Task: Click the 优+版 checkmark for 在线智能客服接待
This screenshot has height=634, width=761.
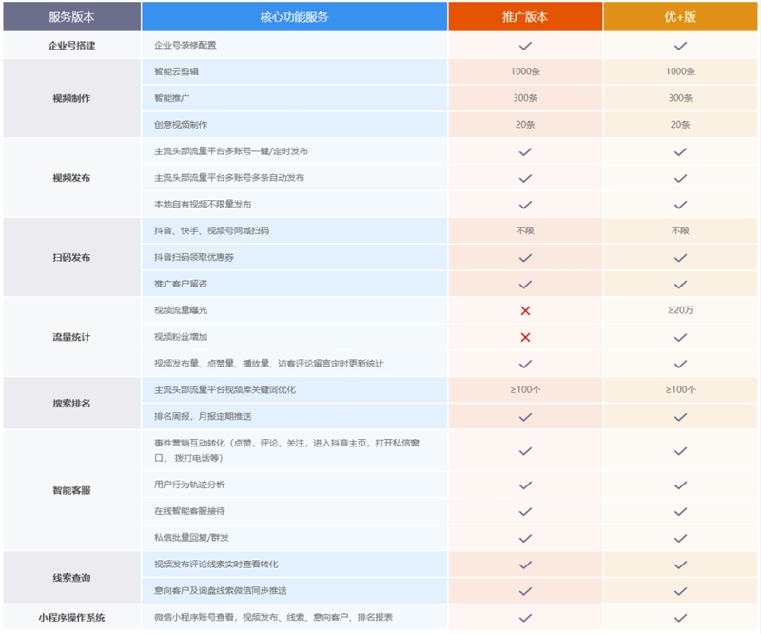Action: coord(677,512)
